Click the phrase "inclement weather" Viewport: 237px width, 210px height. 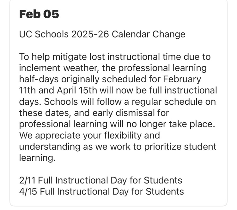(58, 68)
